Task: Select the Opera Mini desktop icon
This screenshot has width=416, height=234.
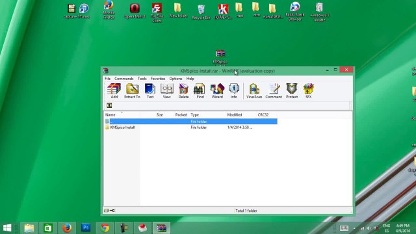Action: 135,11
